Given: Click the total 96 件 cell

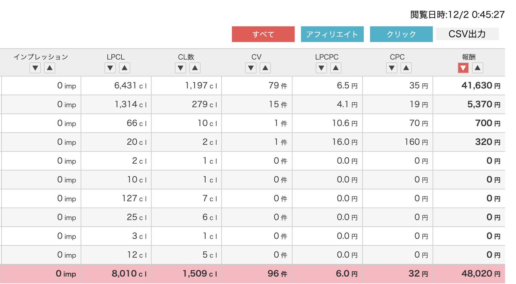Looking at the screenshot, I should (x=257, y=274).
